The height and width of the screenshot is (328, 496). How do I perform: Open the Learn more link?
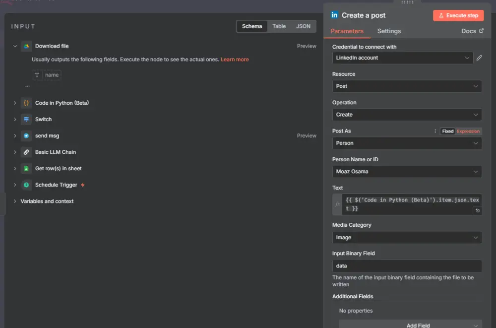pos(235,60)
